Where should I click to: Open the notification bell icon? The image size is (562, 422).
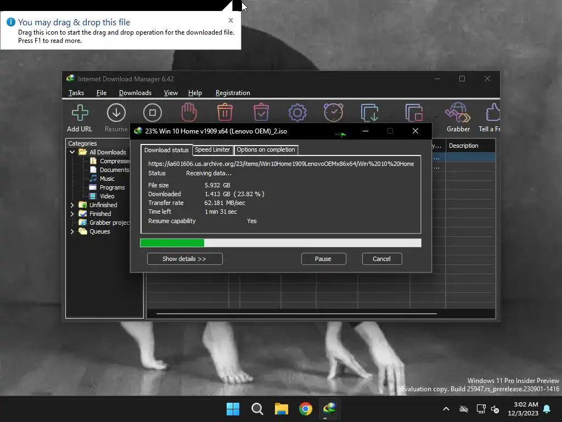[547, 409]
